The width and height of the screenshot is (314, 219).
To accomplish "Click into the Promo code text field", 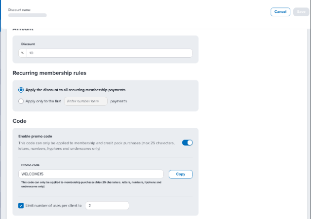I will point(91,174).
